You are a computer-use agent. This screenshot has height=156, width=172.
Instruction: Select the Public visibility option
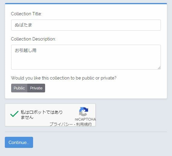point(19,88)
